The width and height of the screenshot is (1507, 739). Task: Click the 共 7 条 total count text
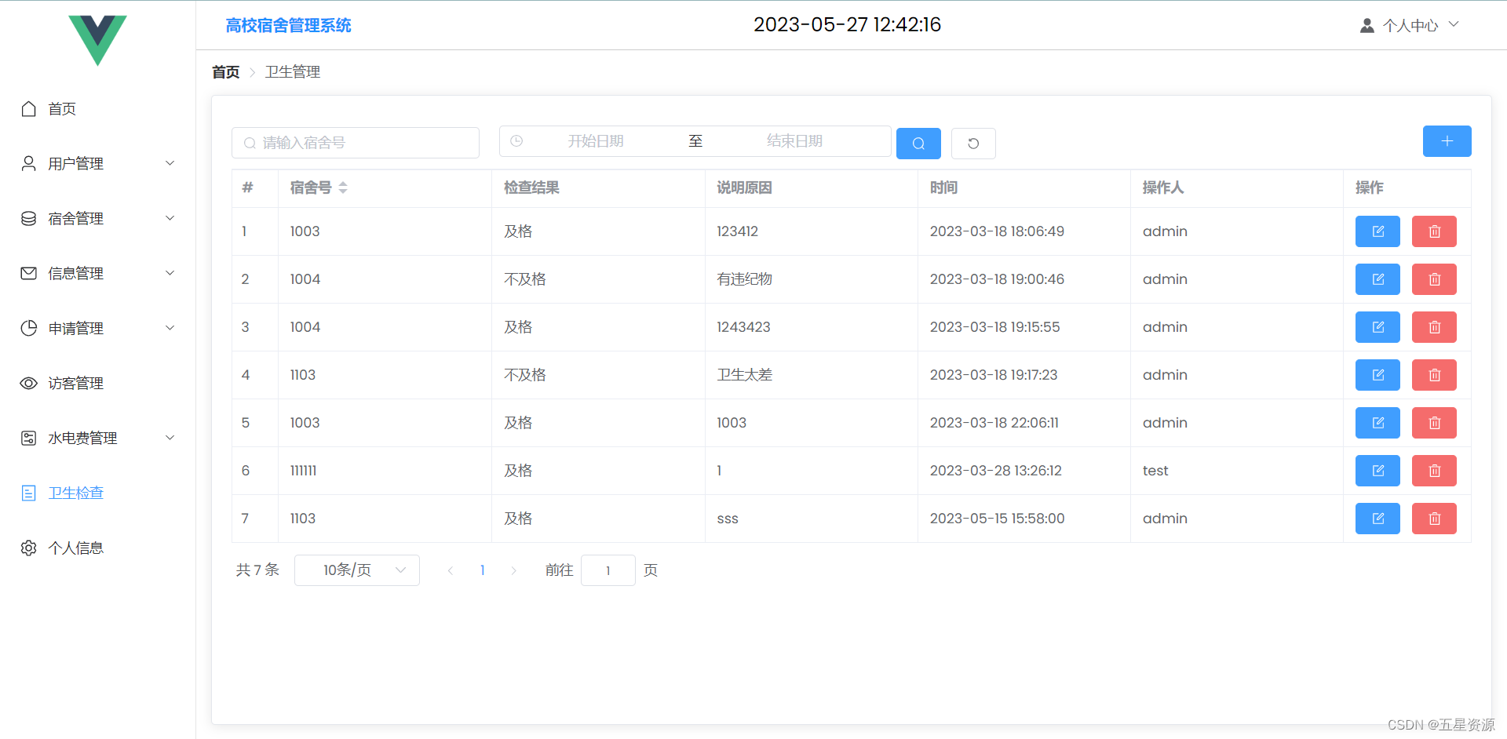coord(257,570)
